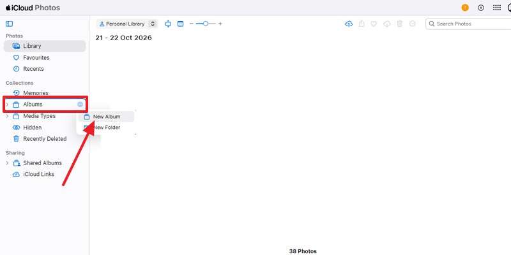Click the orange account badge icon

(465, 8)
